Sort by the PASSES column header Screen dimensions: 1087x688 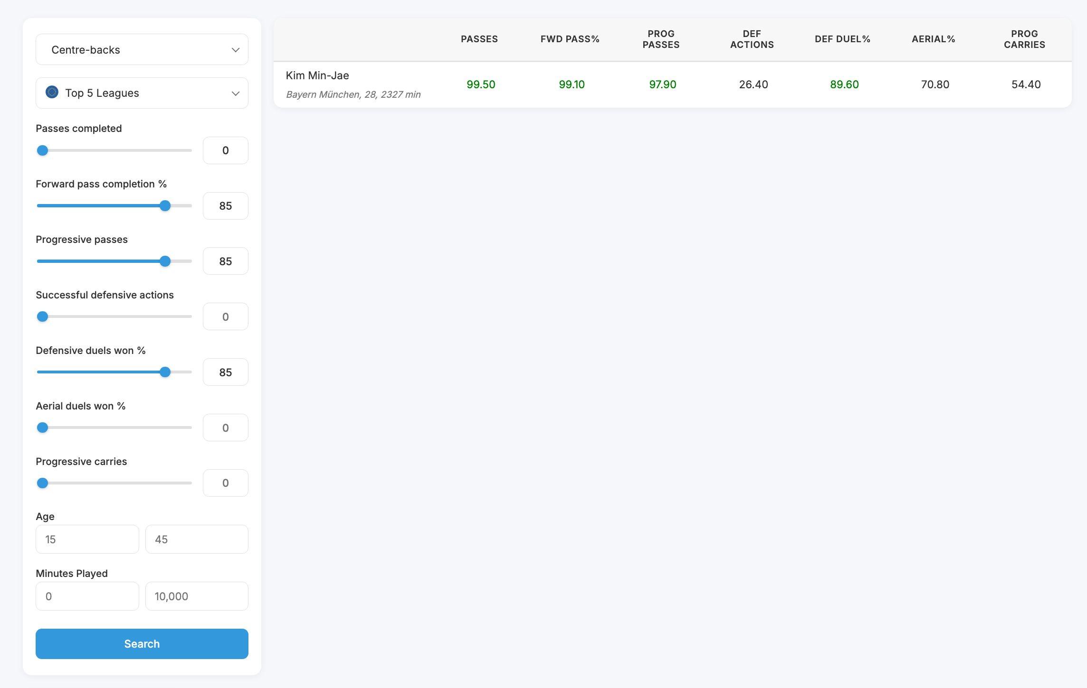479,39
